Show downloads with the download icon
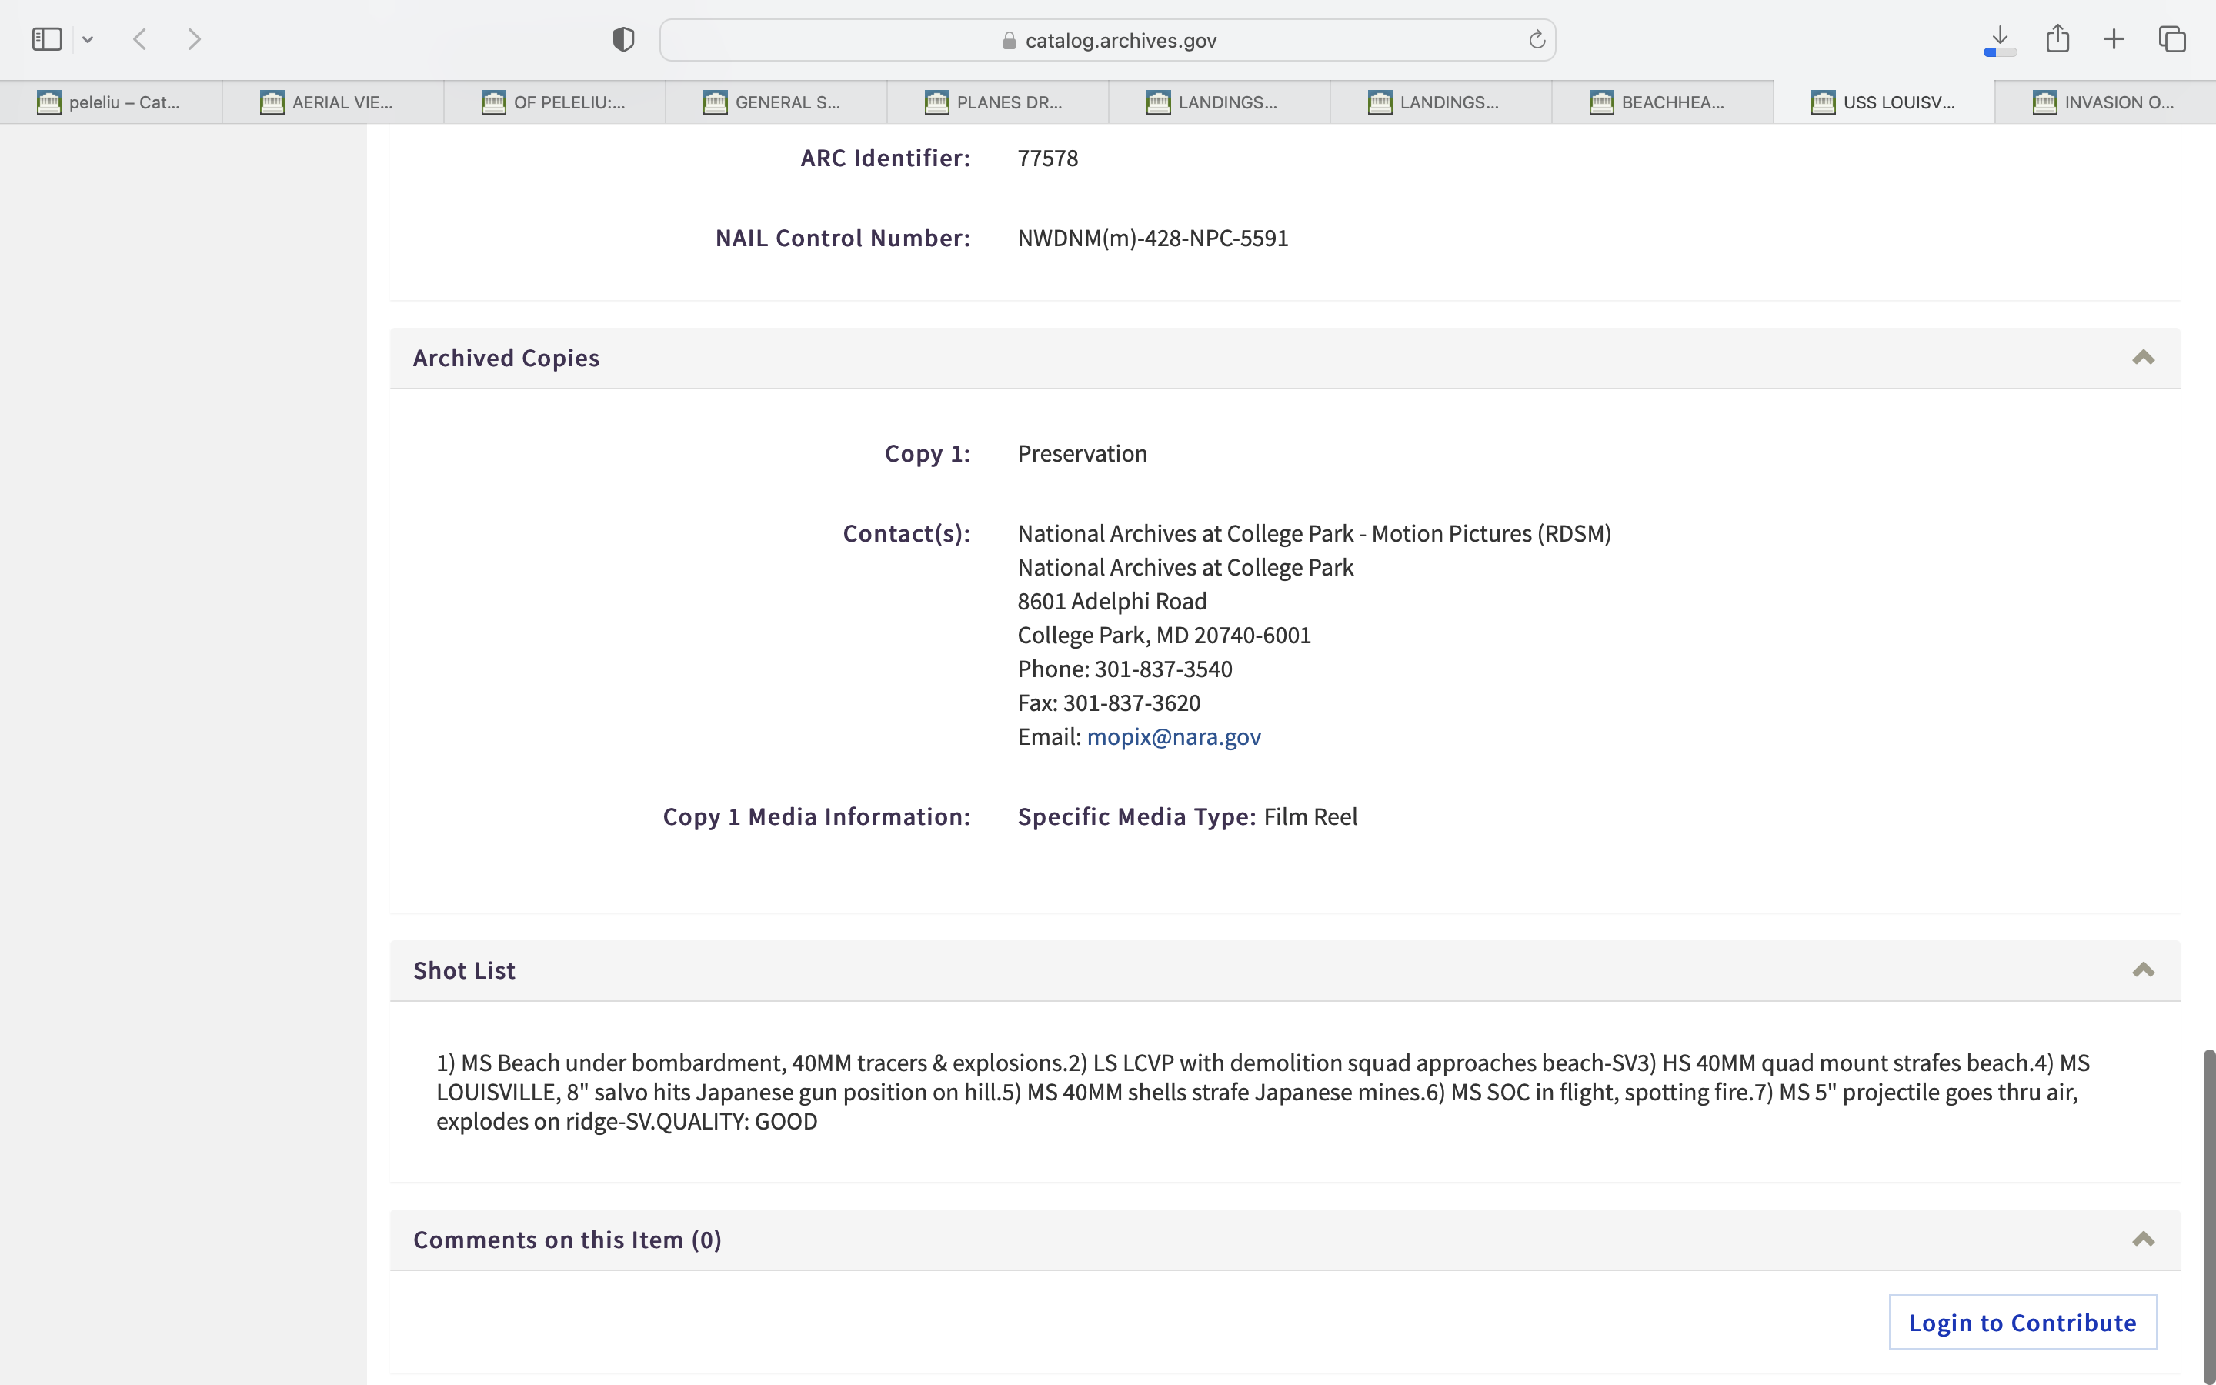 [2000, 39]
